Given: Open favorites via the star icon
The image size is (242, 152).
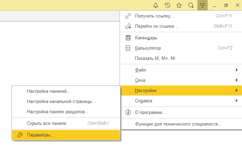Looking at the screenshot, I should pyautogui.click(x=179, y=5).
